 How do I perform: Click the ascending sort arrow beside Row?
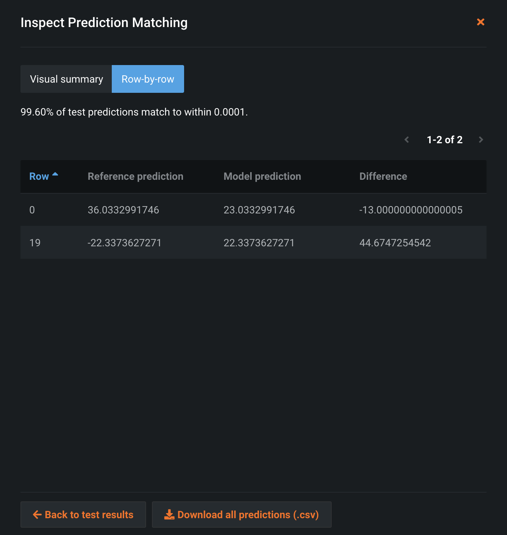(x=55, y=174)
